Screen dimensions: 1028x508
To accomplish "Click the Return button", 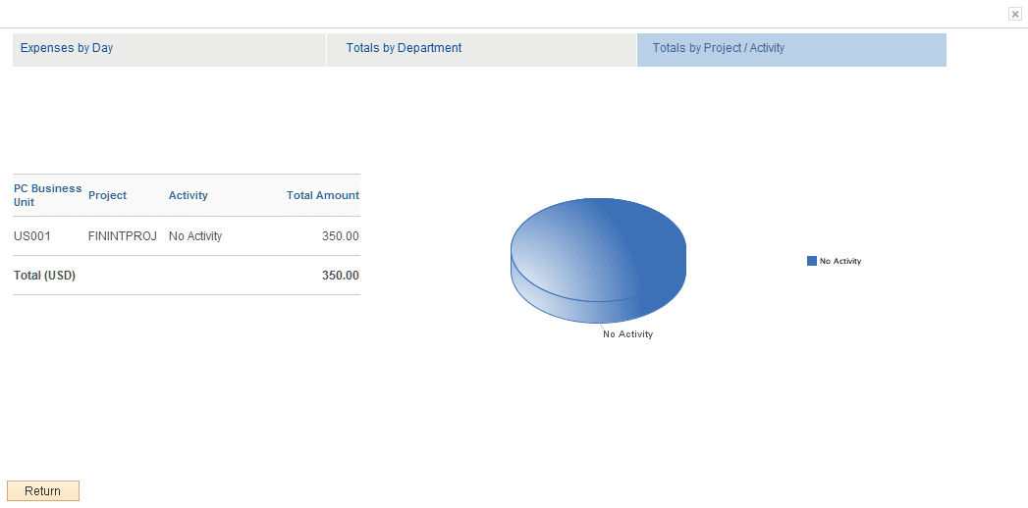I will (x=43, y=491).
